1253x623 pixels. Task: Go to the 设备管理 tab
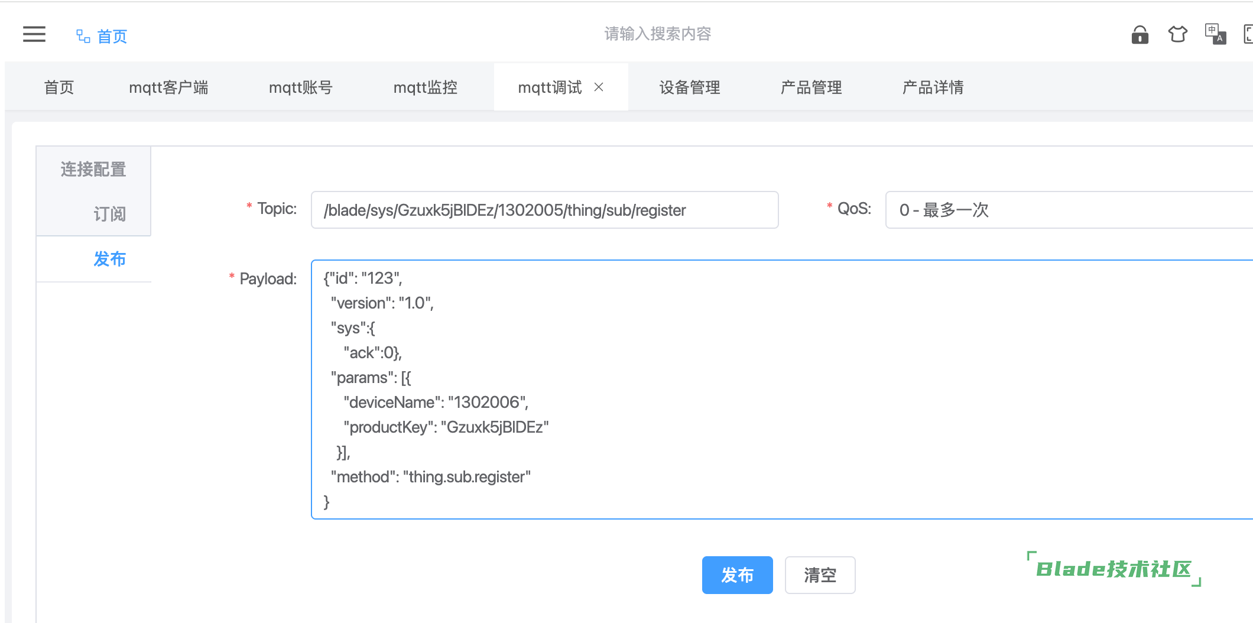click(690, 87)
